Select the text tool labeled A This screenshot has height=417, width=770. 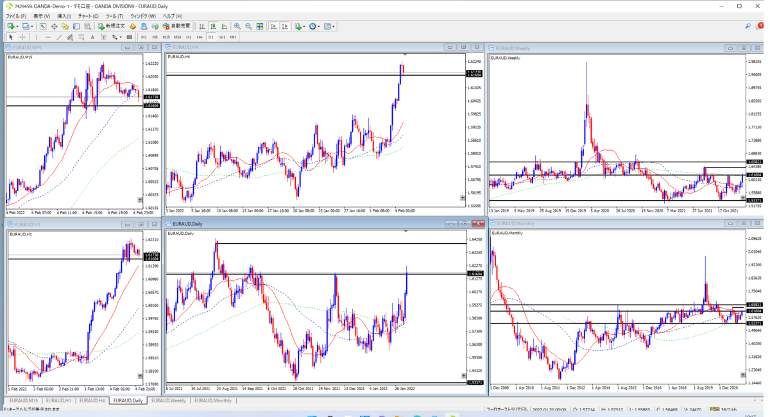(x=92, y=37)
